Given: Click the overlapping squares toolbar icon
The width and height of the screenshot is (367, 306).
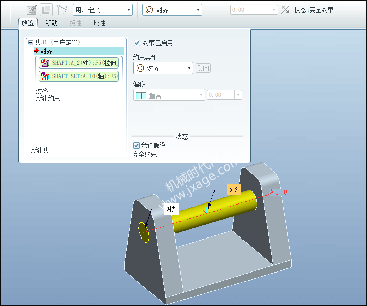Looking at the screenshot, I should 46,10.
